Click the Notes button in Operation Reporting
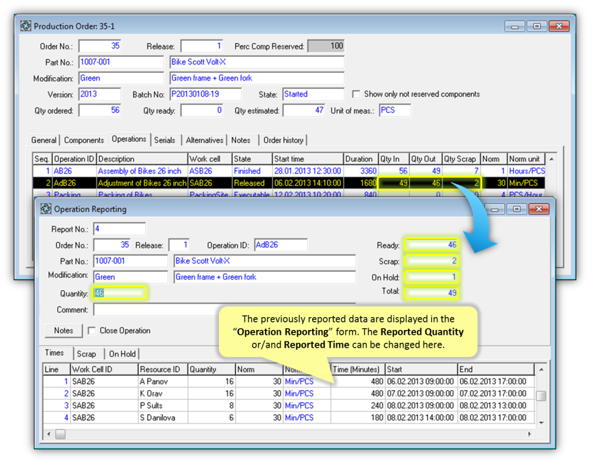 point(64,331)
